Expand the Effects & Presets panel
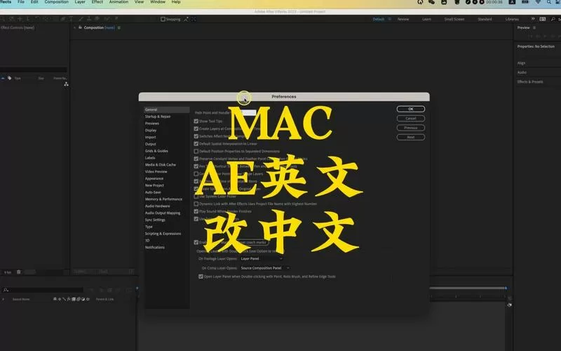561x351 pixels. (530, 81)
